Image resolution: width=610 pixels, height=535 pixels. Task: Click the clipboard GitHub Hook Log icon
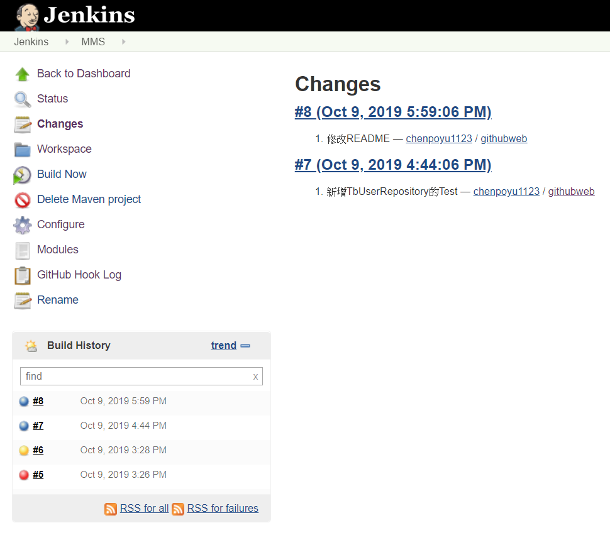(22, 275)
